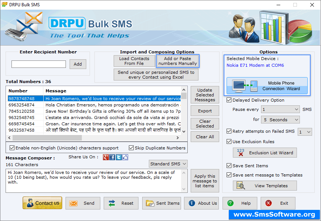The image size is (321, 221).
Task: Click message starting 'L'estate sta arrivando'
Action: 113,118
